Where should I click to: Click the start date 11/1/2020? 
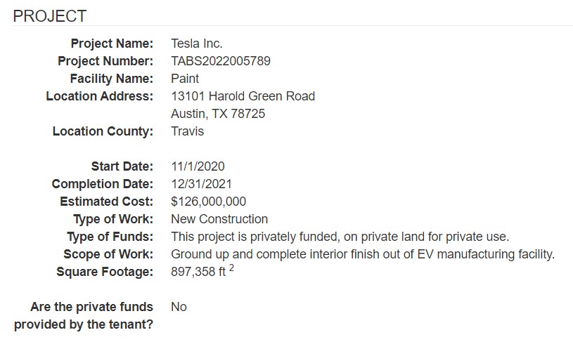198,166
